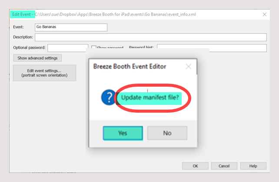
Task: Click the Password hint field
Action: (x=212, y=48)
